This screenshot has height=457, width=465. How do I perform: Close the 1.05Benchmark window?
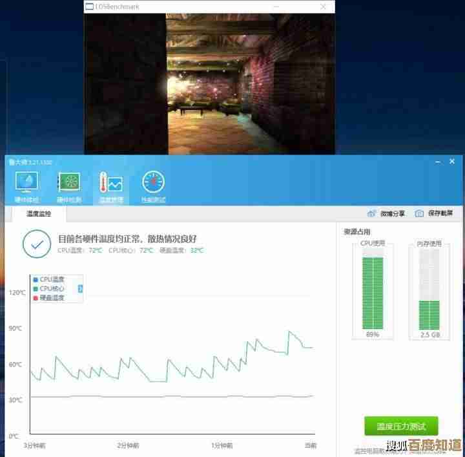pyautogui.click(x=324, y=6)
